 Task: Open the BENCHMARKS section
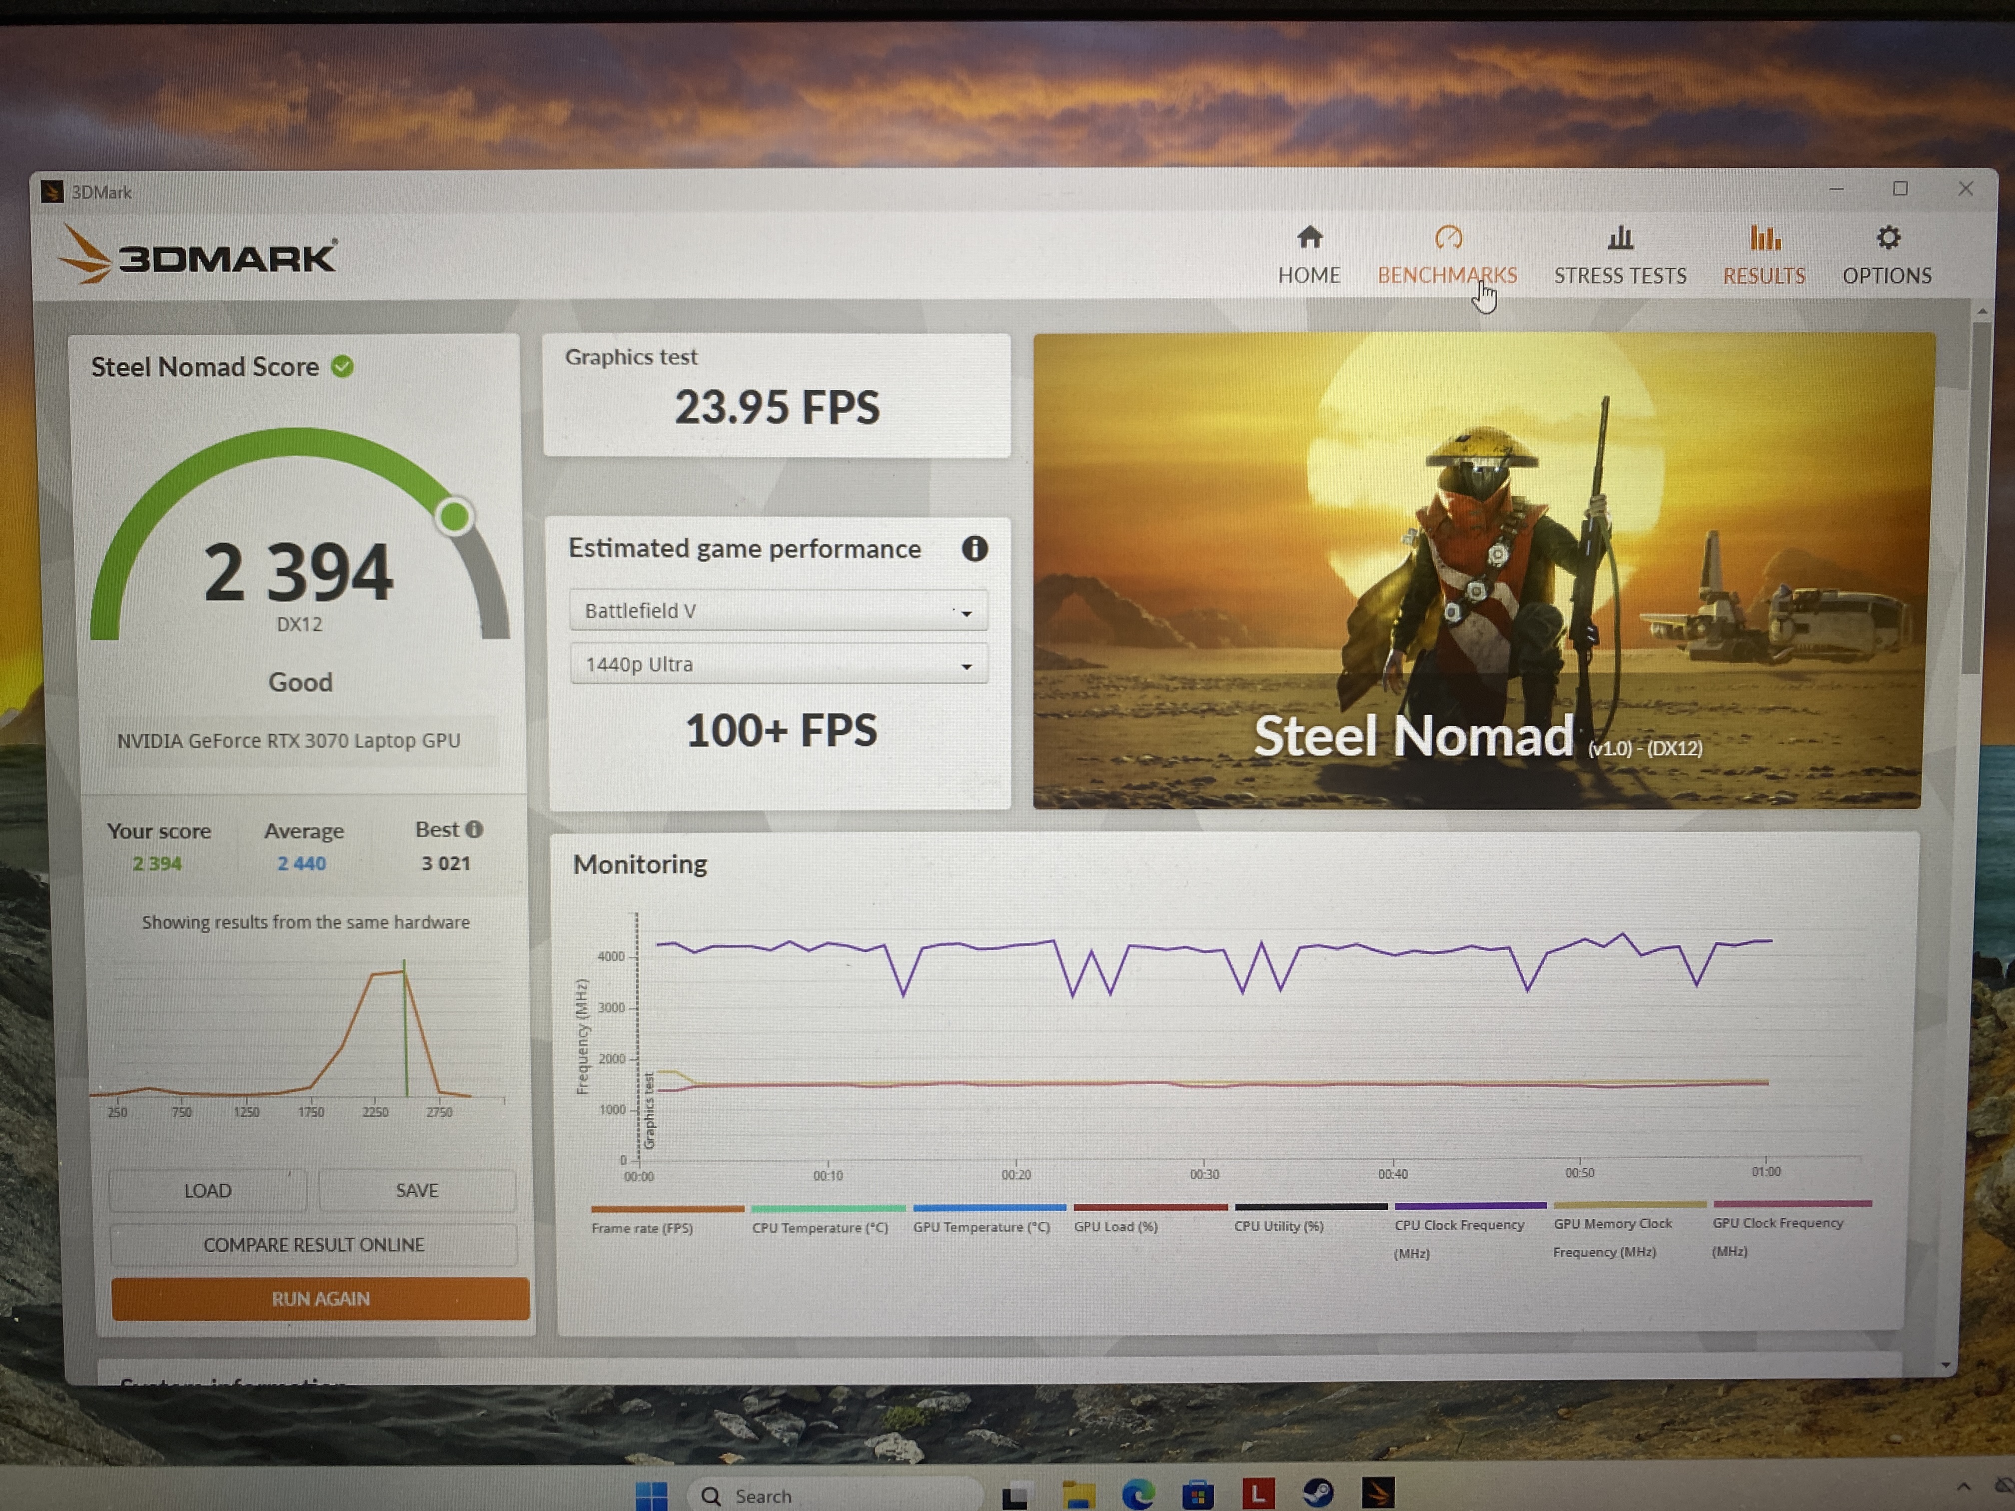(1447, 255)
